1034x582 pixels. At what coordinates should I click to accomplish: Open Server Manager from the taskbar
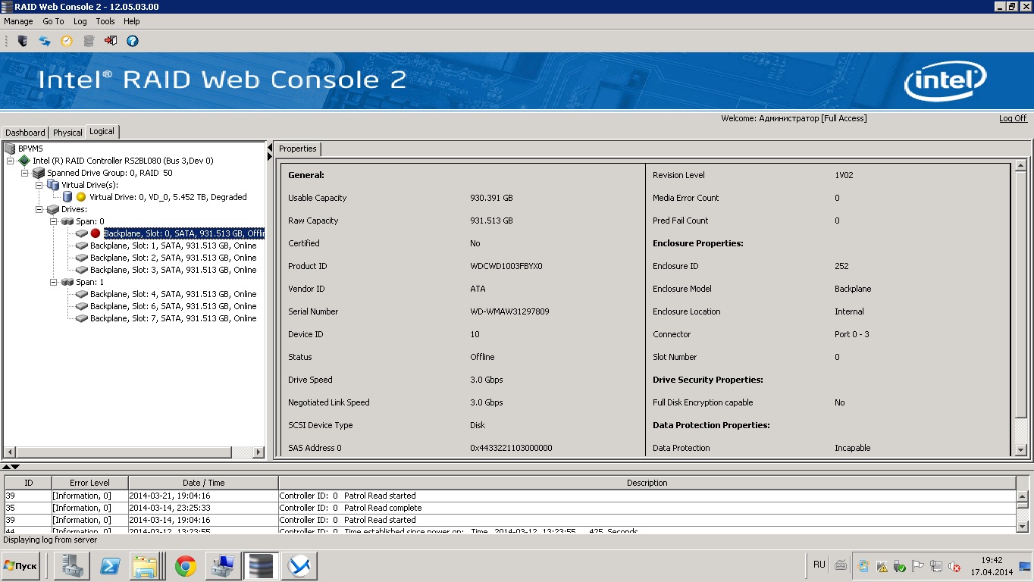(x=72, y=566)
